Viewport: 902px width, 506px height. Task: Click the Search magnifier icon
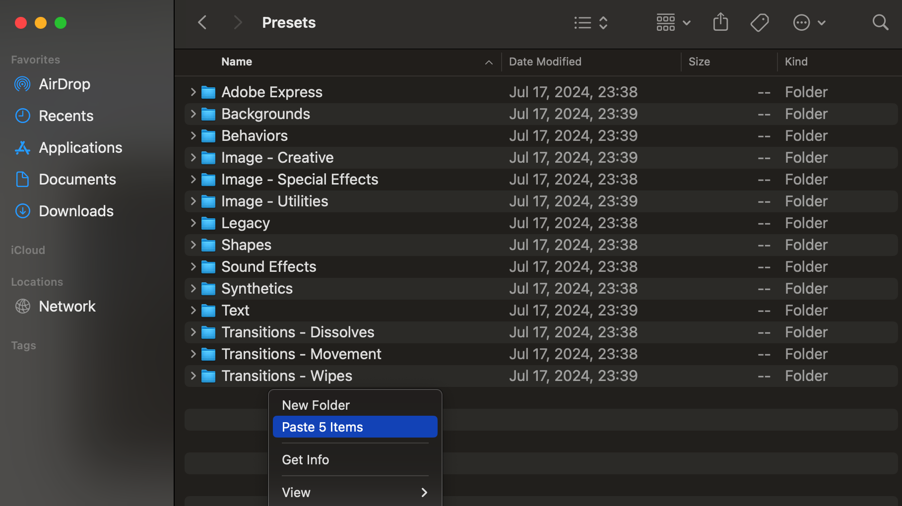pos(880,22)
